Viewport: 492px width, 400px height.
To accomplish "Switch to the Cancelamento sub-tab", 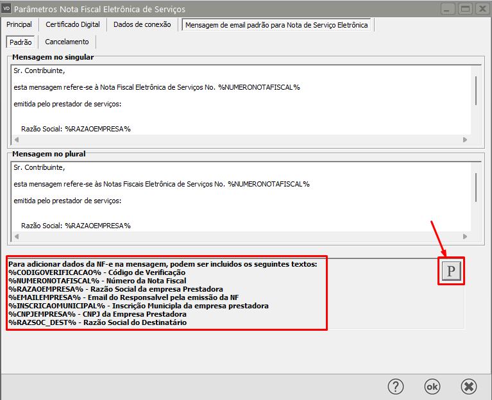I will click(x=67, y=42).
